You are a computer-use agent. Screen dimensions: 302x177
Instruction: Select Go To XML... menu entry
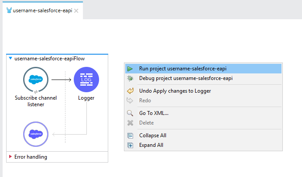coord(154,113)
